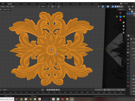Open the Select Box tool dropdown
Image resolution: width=135 pixels, height=101 pixels.
coord(7,10)
